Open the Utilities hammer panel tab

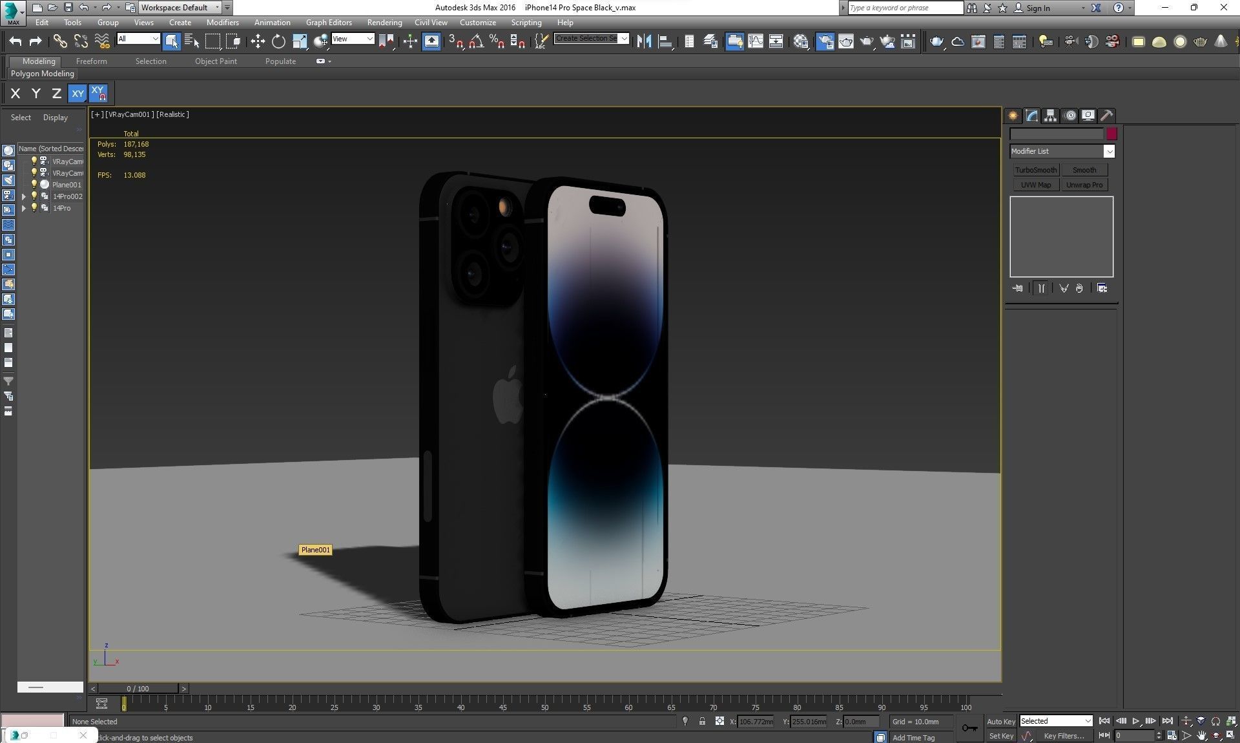pyautogui.click(x=1107, y=116)
